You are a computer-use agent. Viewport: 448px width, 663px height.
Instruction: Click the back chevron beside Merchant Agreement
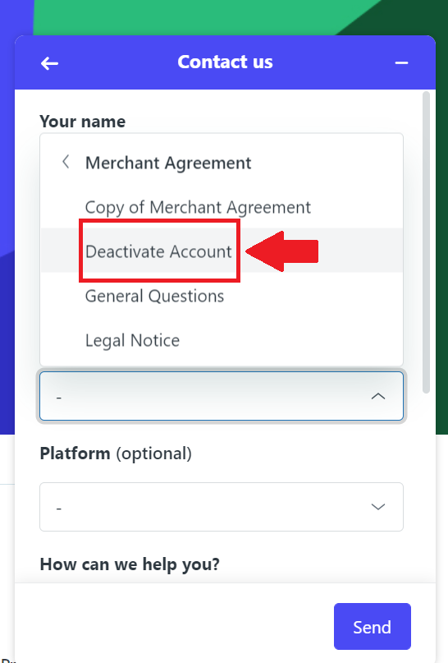pos(66,162)
